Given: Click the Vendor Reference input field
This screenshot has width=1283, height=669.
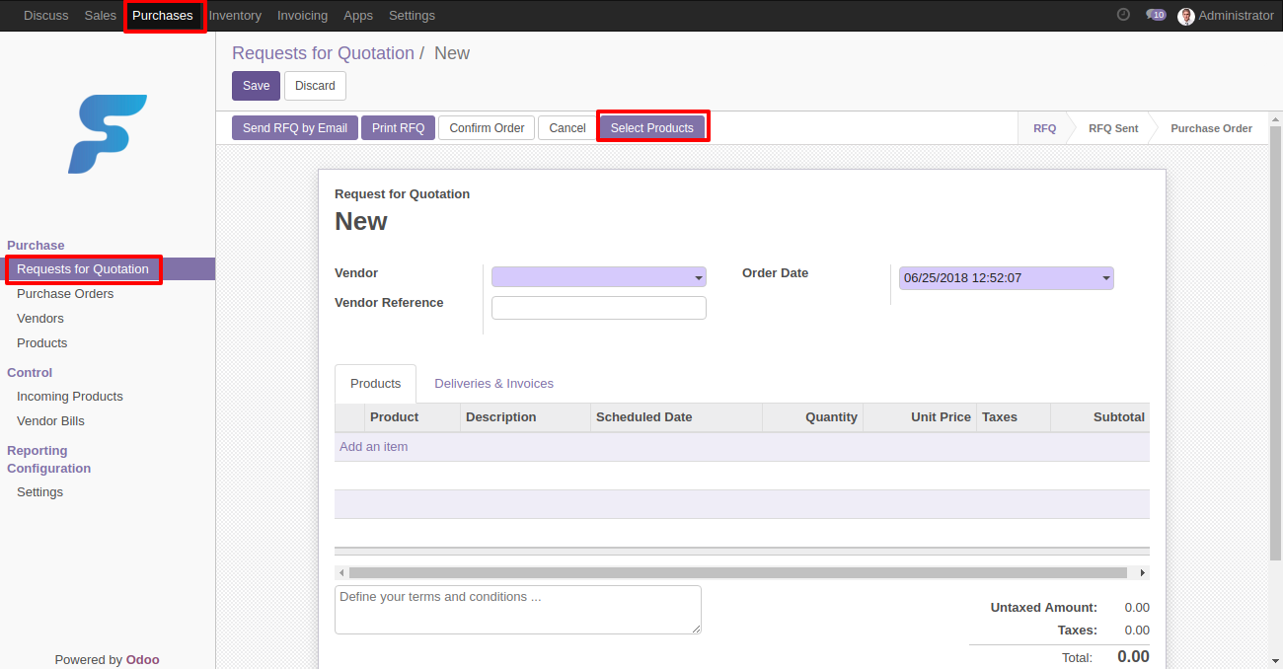Looking at the screenshot, I should point(599,308).
